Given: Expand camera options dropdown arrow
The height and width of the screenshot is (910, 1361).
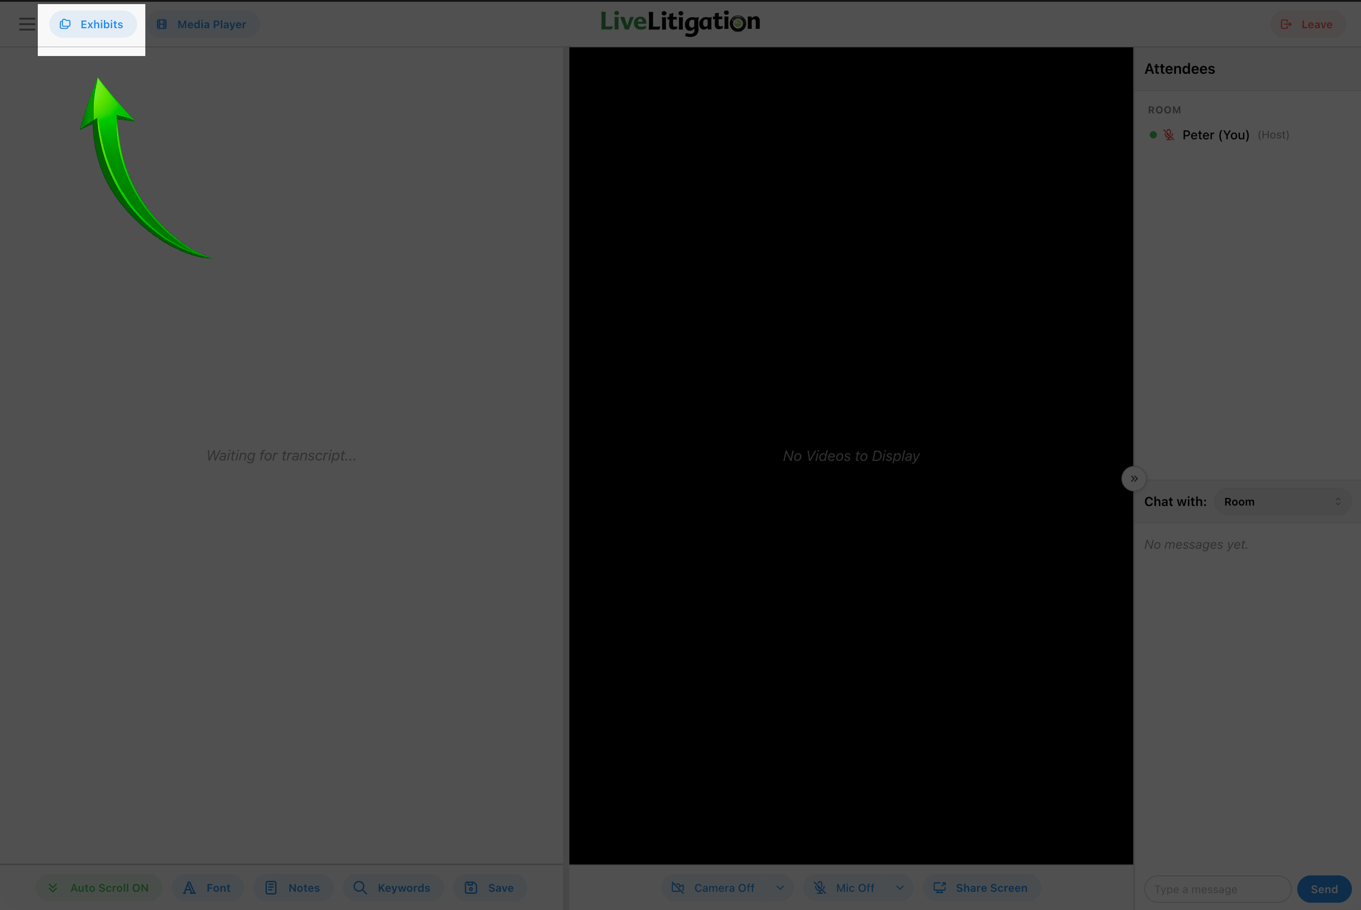Looking at the screenshot, I should [780, 888].
